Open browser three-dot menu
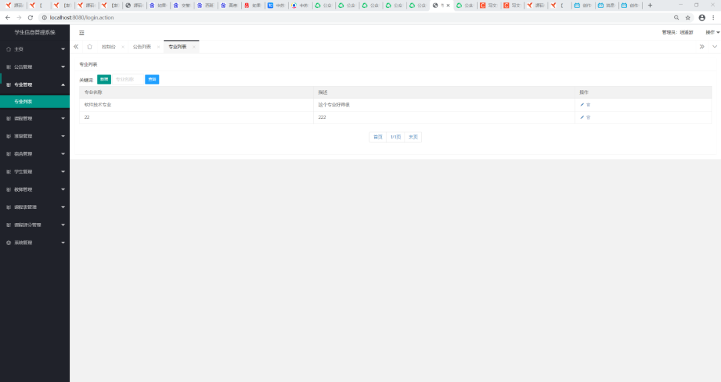 point(713,17)
